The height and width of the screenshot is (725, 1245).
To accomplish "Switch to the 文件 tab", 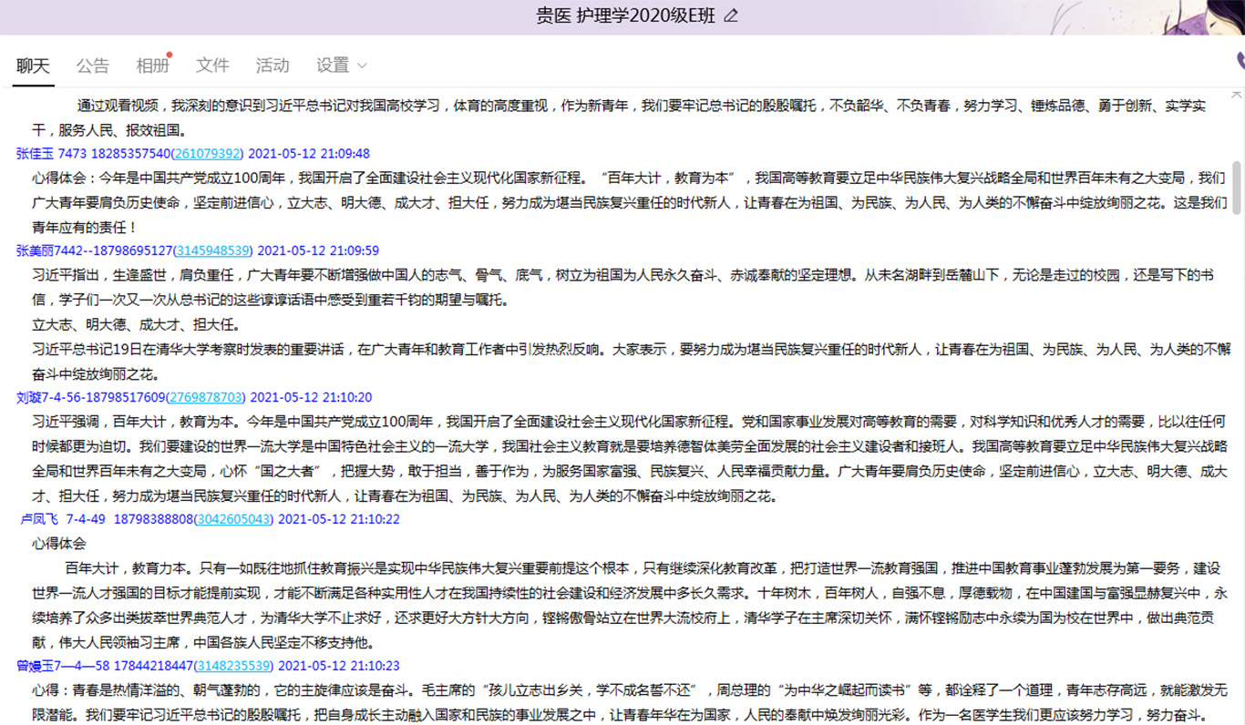I will click(x=212, y=66).
